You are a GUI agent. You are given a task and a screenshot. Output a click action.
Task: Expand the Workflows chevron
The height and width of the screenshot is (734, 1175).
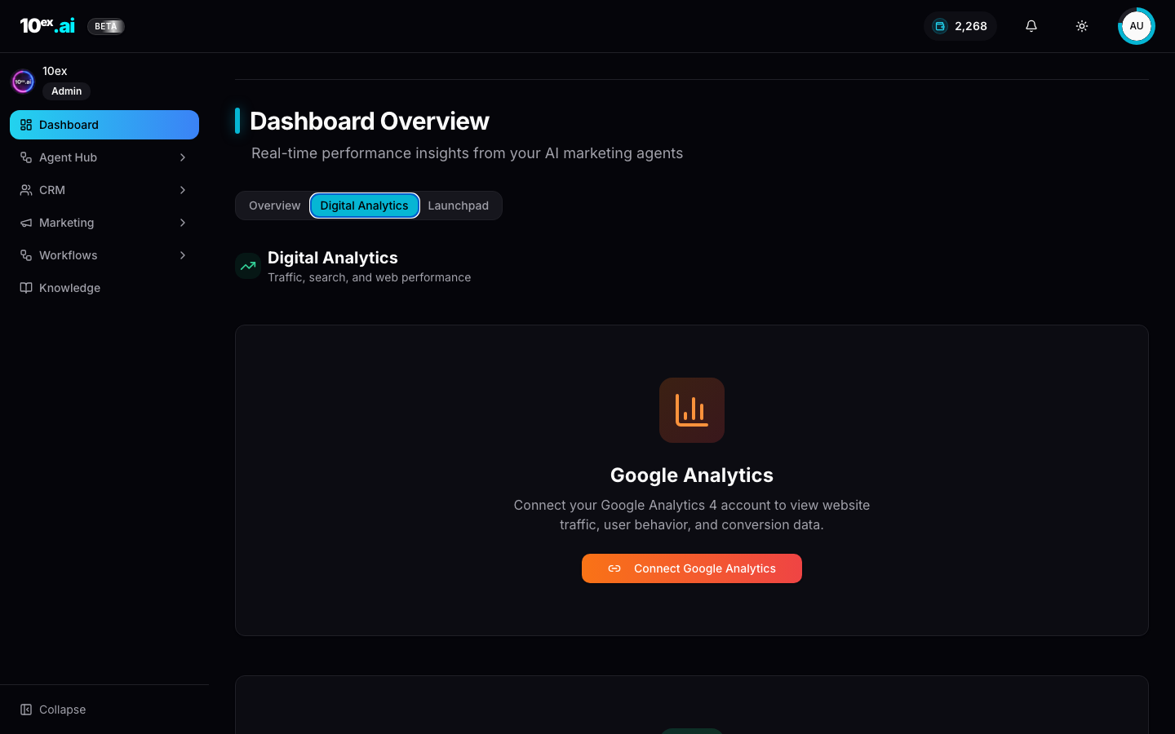click(183, 255)
